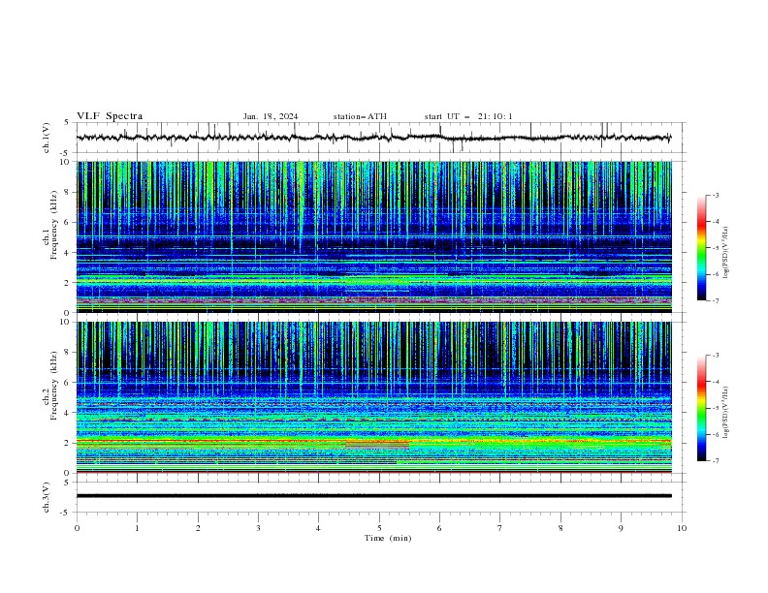This screenshot has height=593, width=768.
Task: Select the date 'Jan. 18, 2024' in header
Action: 271,116
